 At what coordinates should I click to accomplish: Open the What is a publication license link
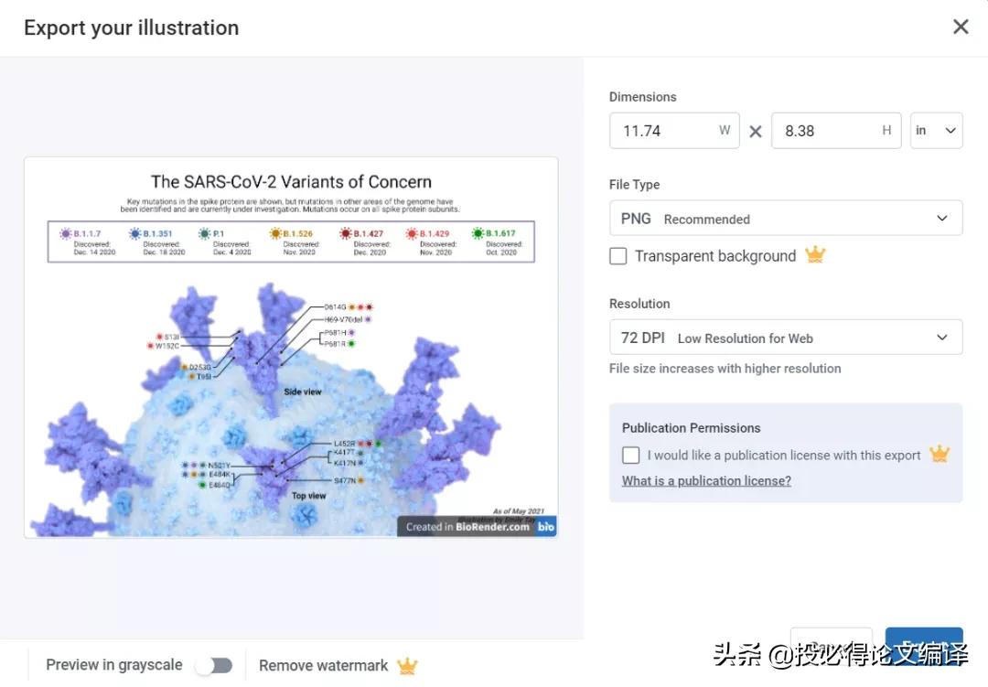point(706,480)
